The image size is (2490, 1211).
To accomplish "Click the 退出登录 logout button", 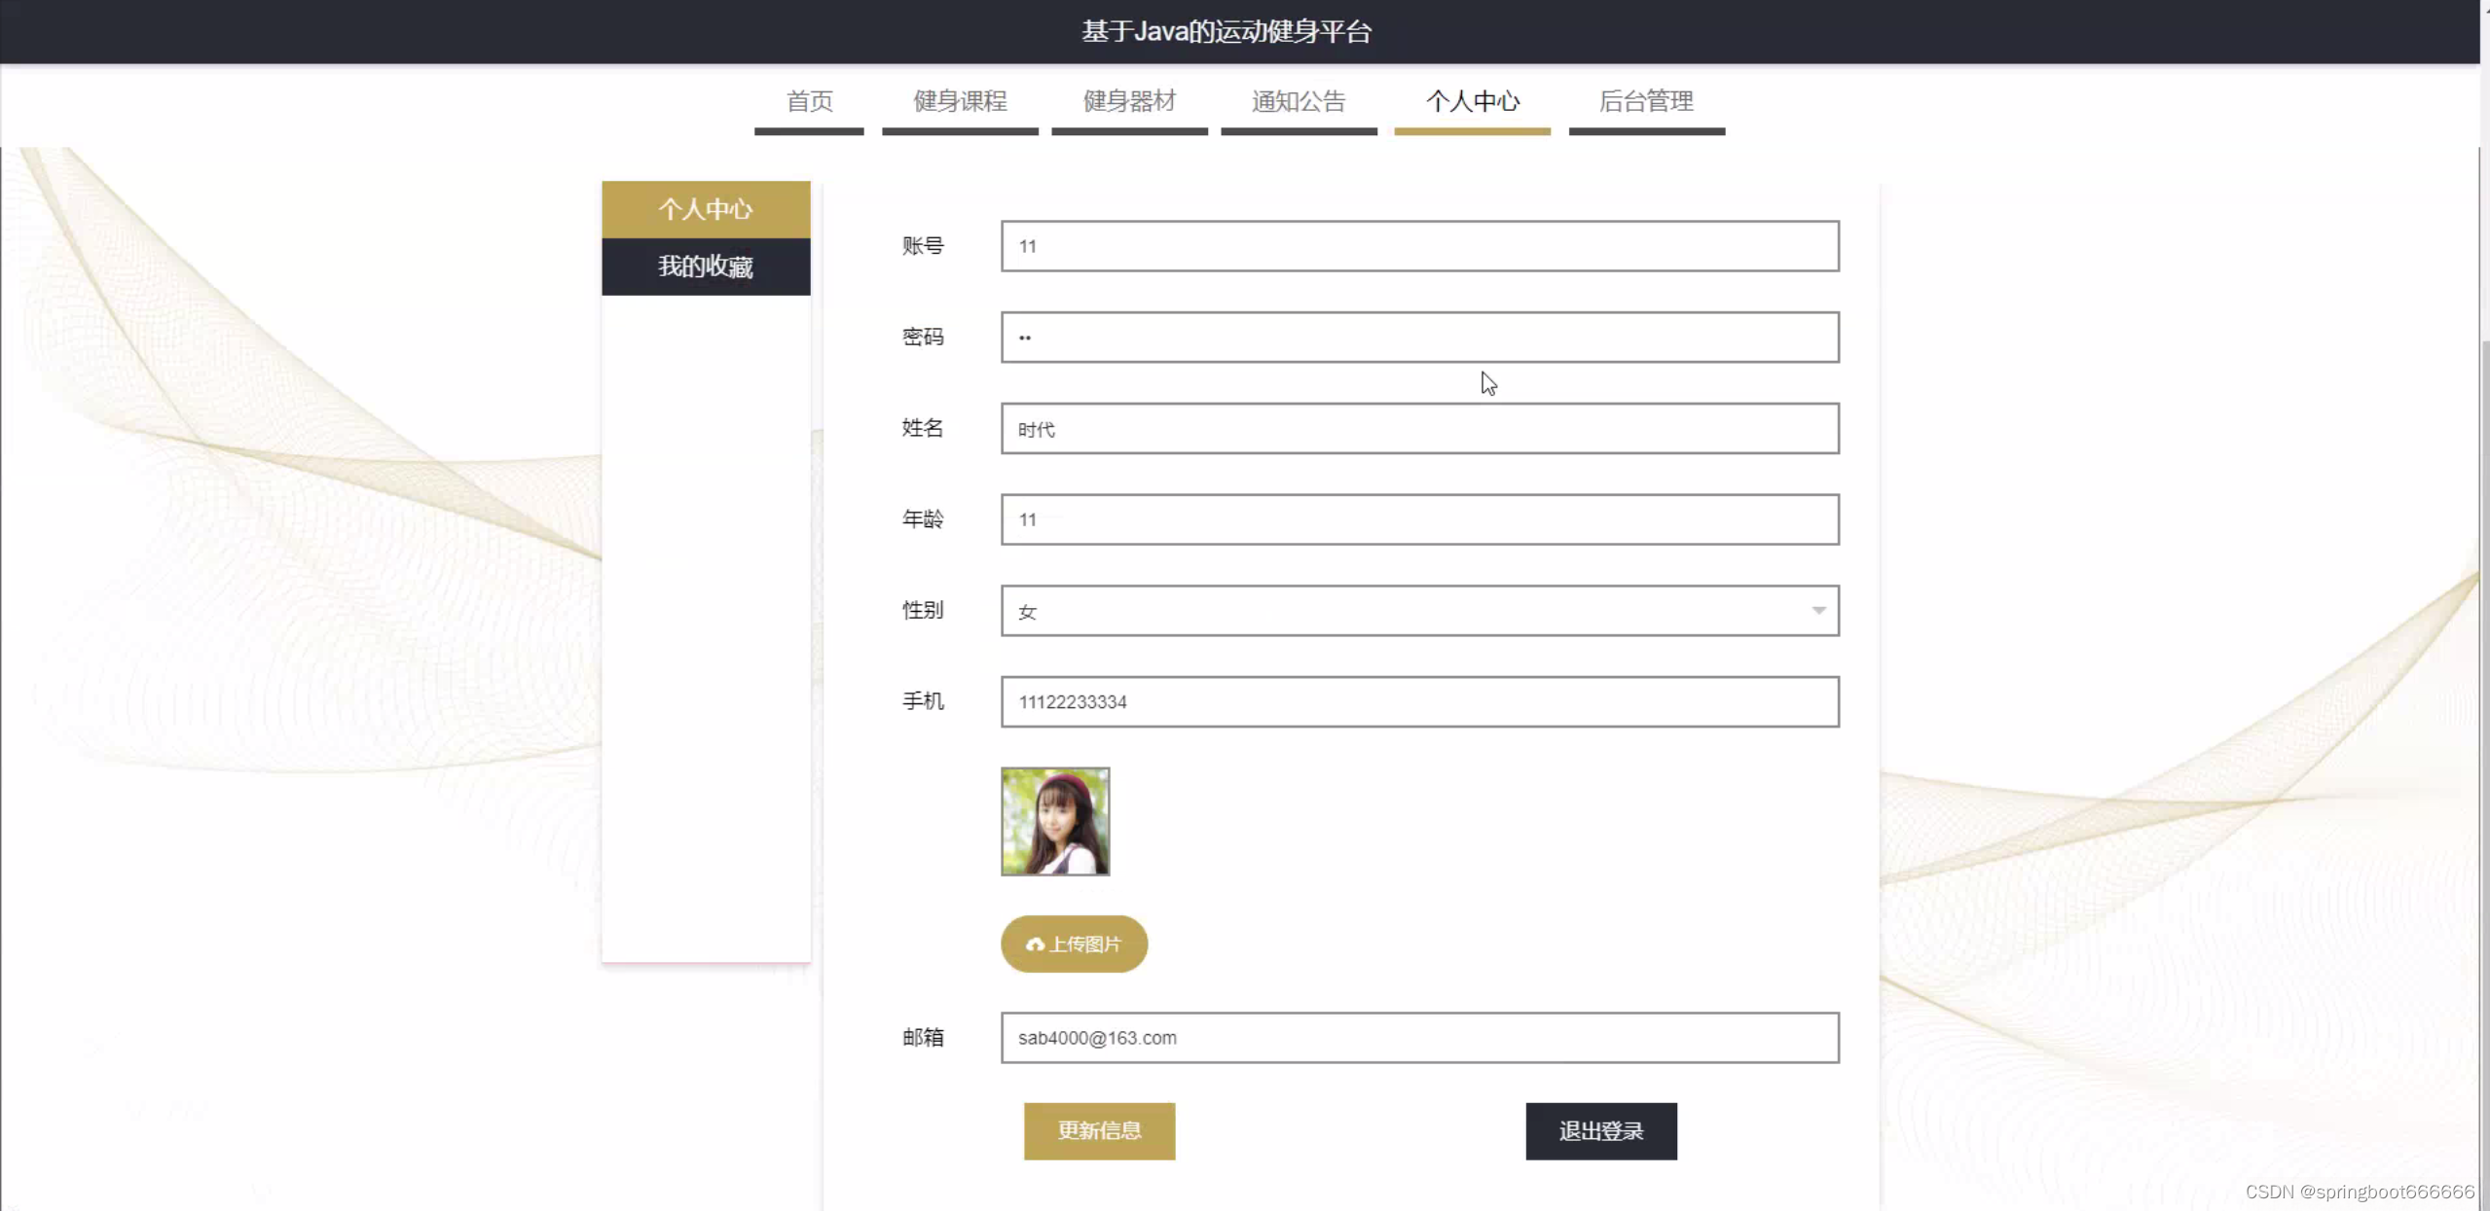I will point(1600,1130).
